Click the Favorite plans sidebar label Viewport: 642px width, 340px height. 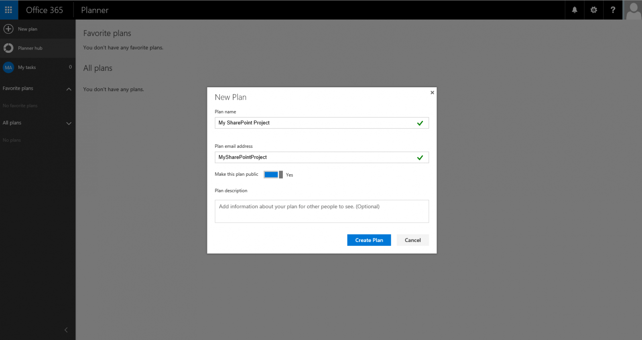click(x=18, y=89)
